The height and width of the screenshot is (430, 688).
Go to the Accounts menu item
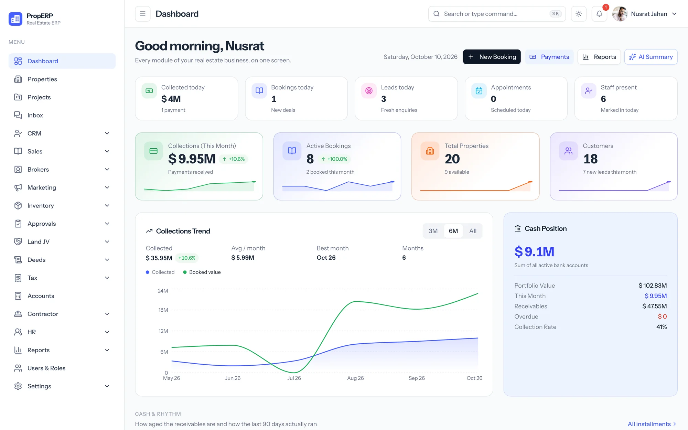click(x=62, y=296)
